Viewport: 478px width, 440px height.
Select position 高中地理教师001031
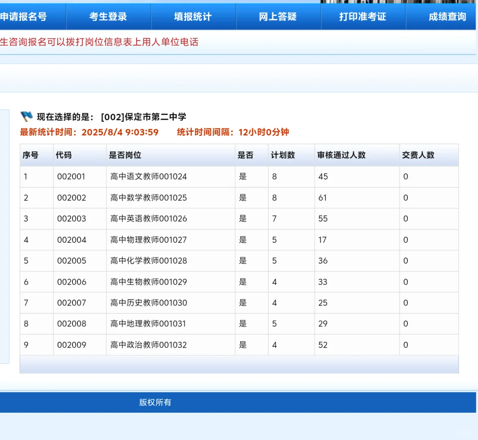[148, 324]
